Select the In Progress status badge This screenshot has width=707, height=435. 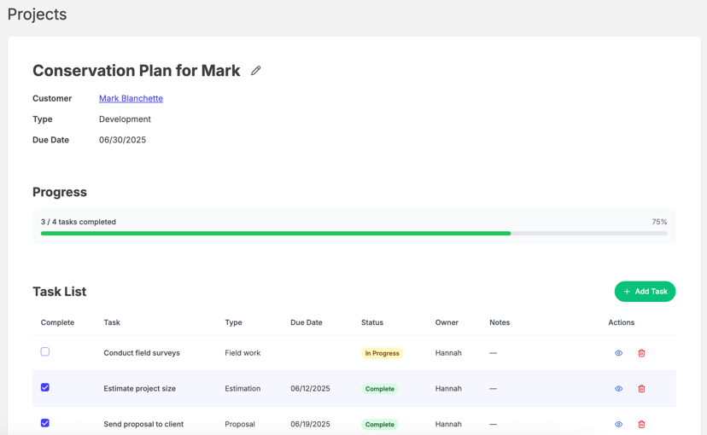(x=382, y=353)
